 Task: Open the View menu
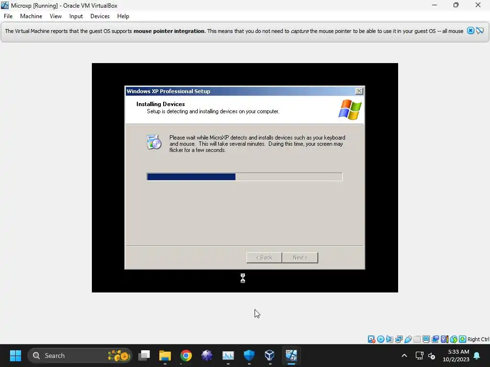point(56,16)
